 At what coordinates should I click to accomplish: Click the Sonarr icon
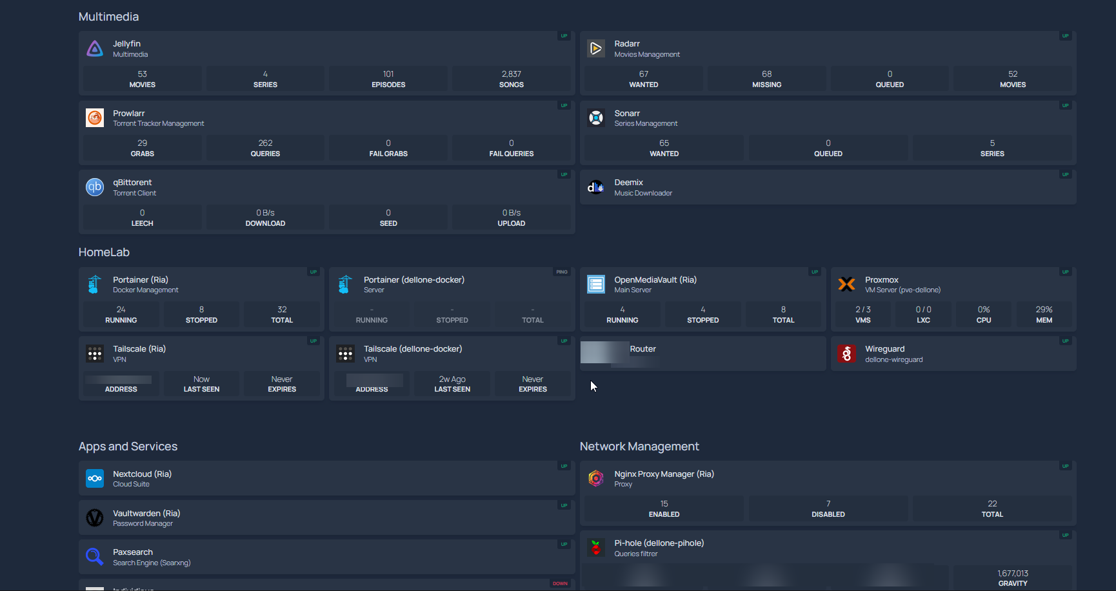(596, 117)
